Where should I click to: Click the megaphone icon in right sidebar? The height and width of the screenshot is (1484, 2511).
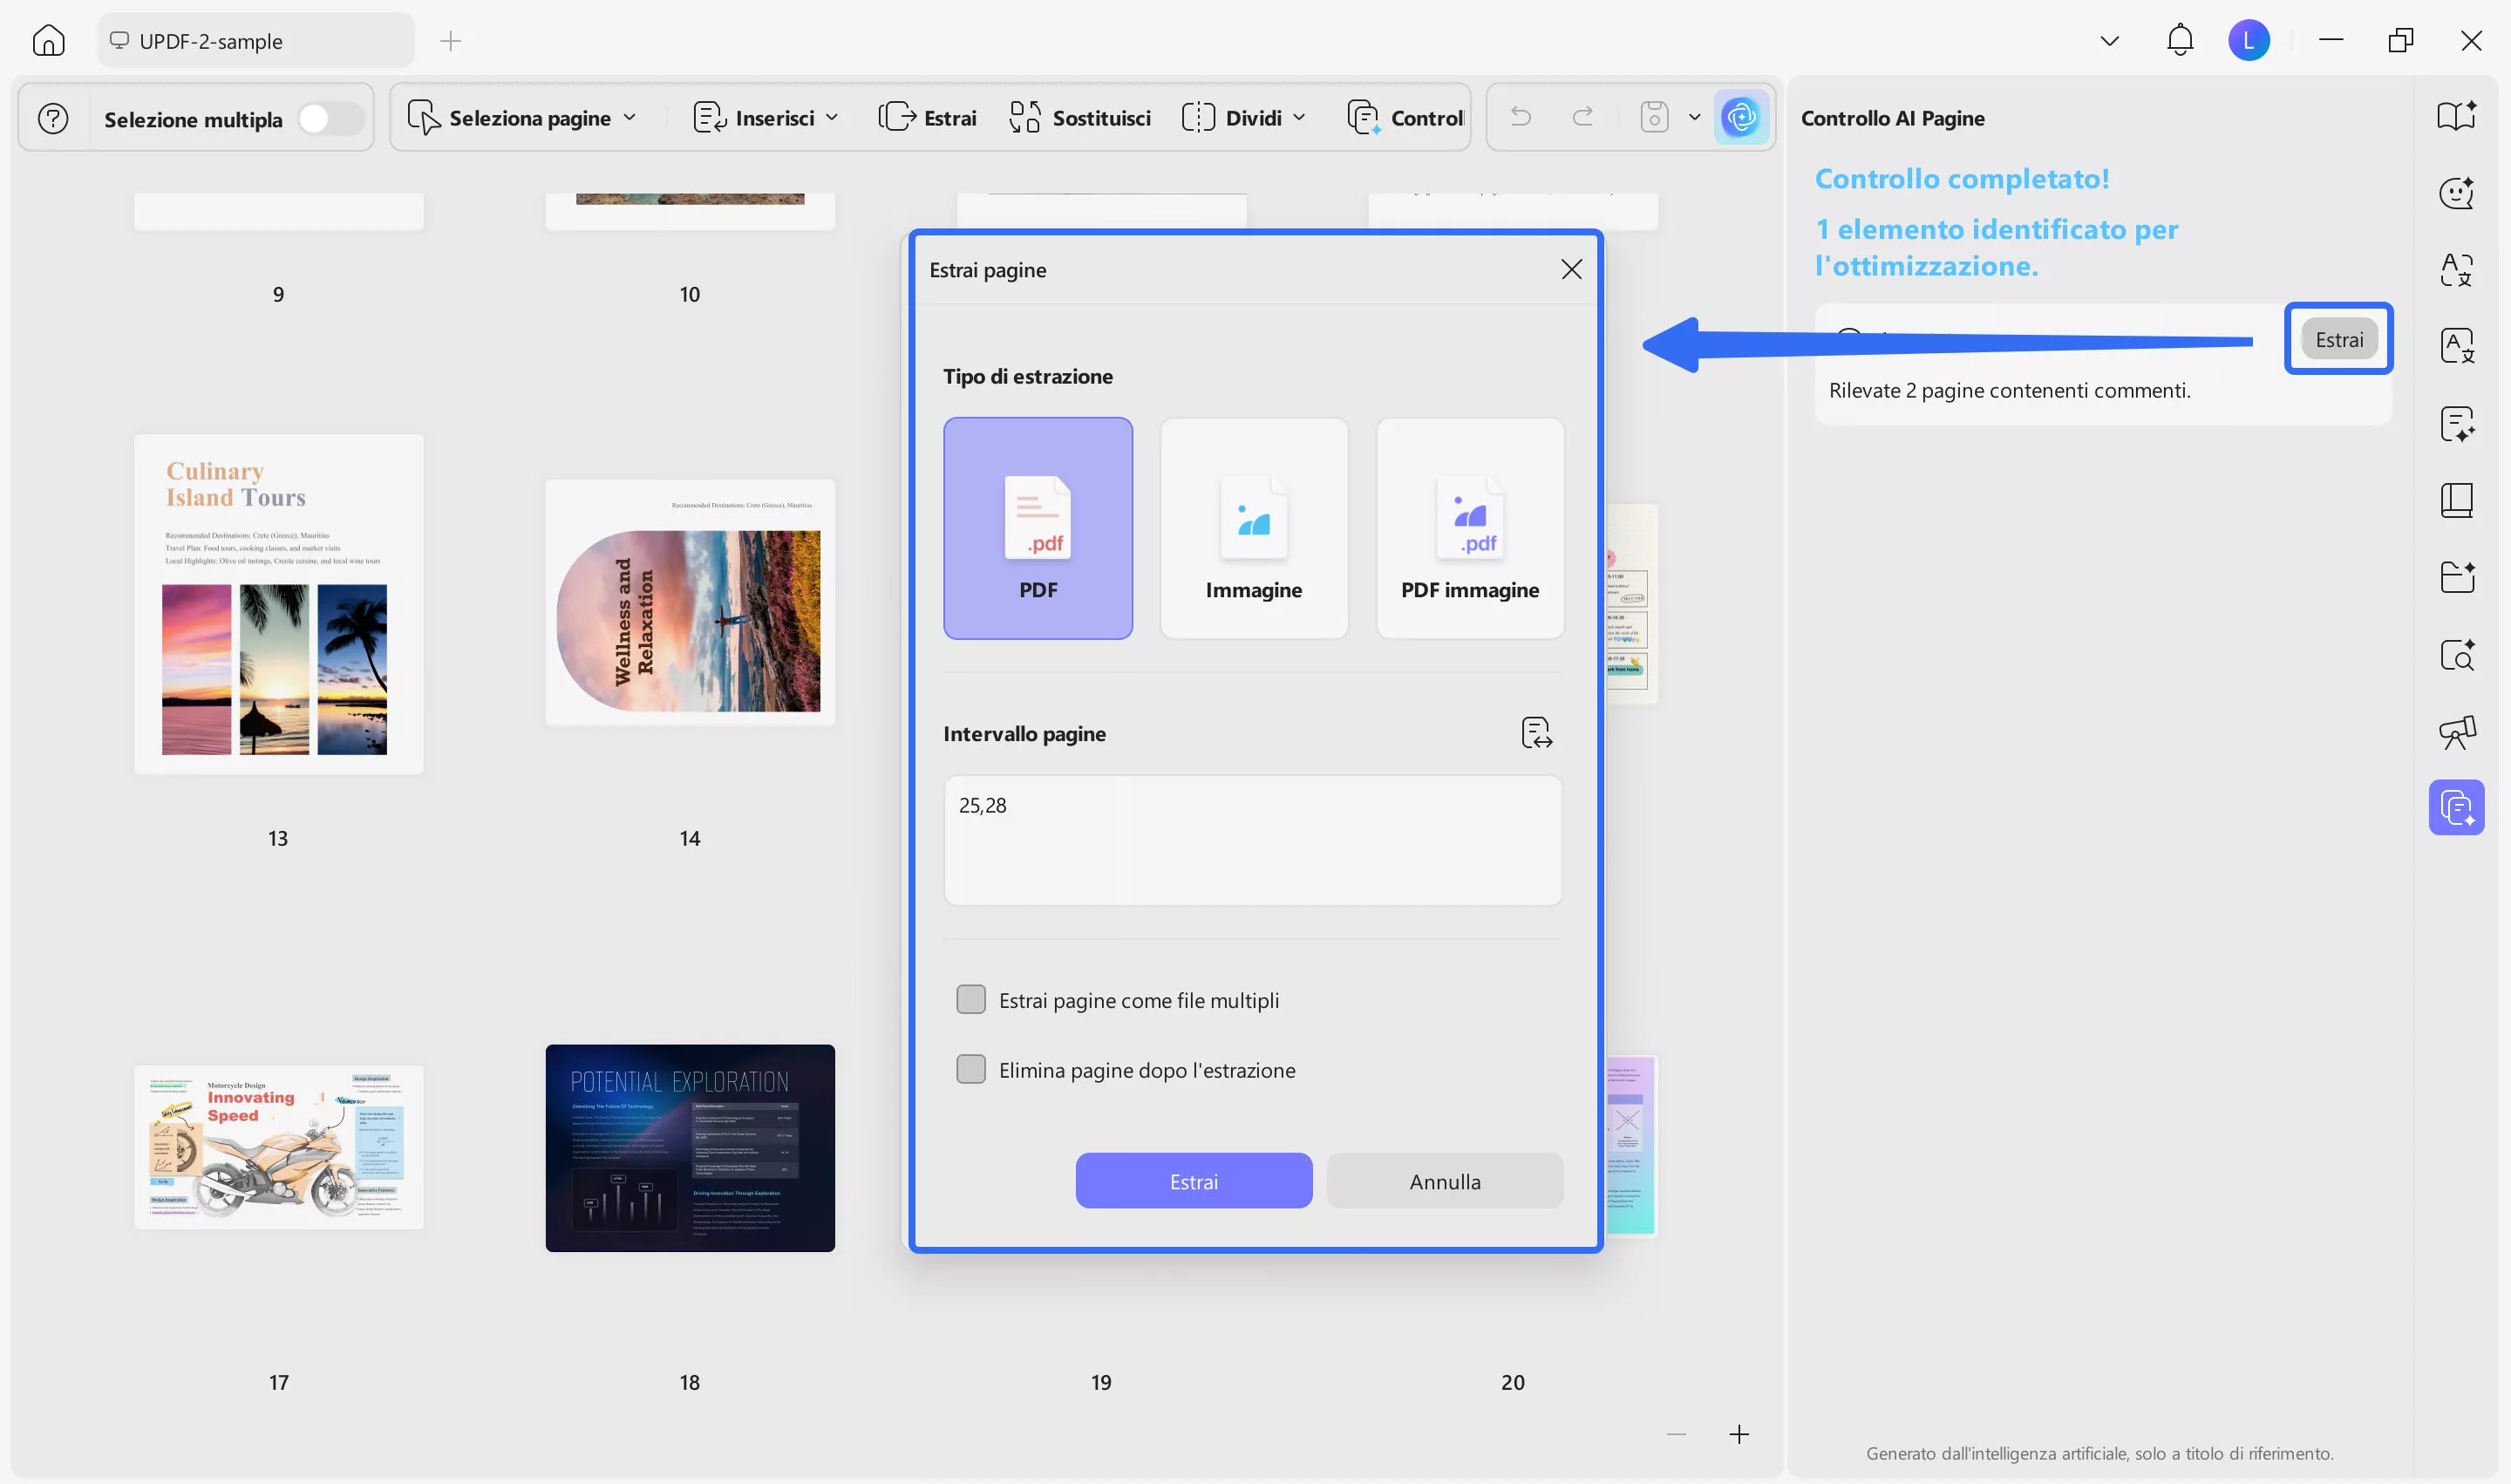pyautogui.click(x=2457, y=732)
